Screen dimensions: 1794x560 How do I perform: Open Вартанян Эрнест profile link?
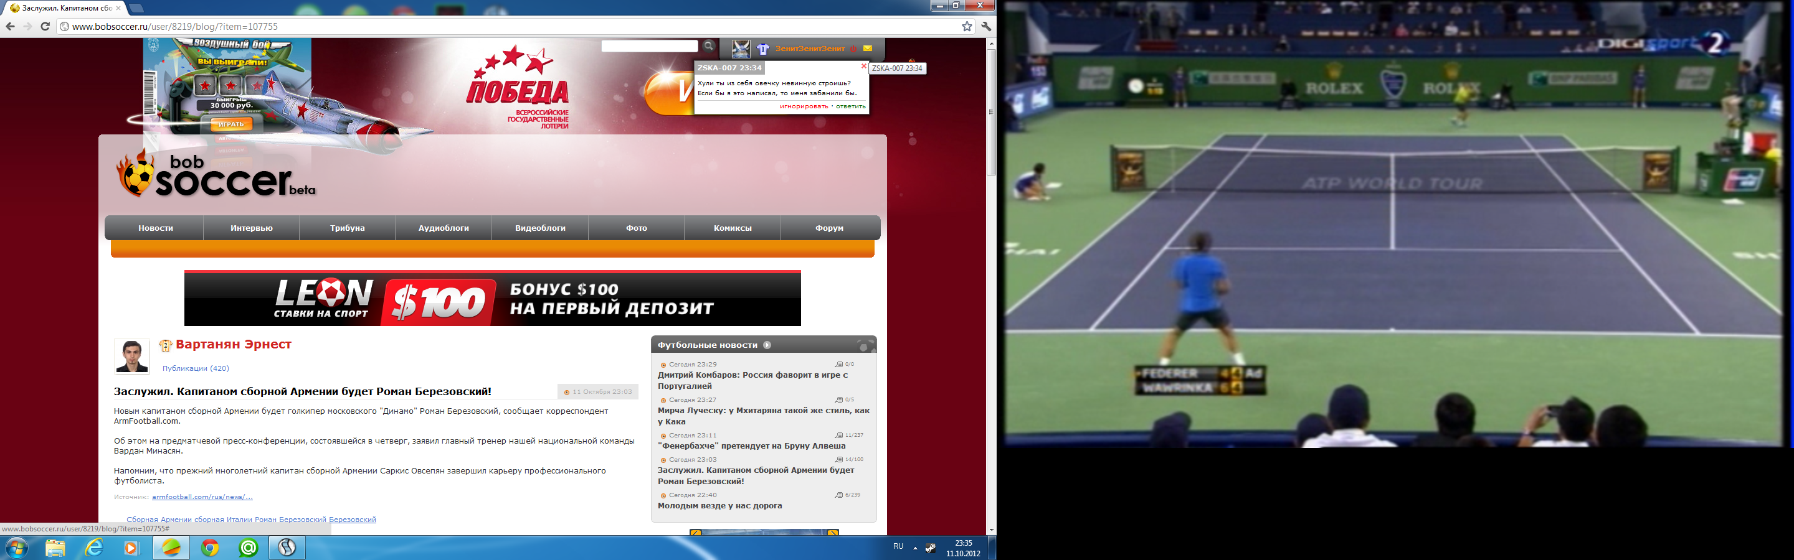click(234, 344)
